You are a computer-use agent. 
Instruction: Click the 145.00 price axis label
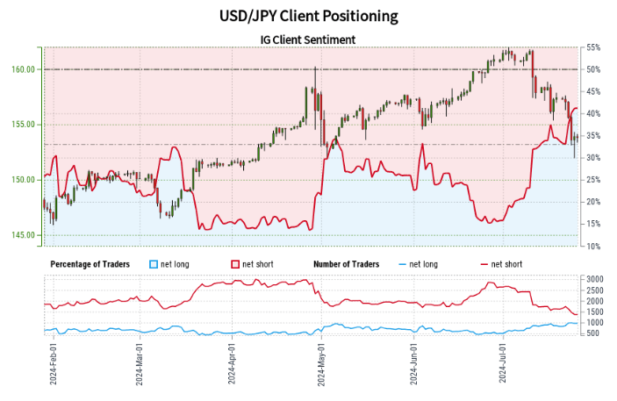click(x=25, y=235)
